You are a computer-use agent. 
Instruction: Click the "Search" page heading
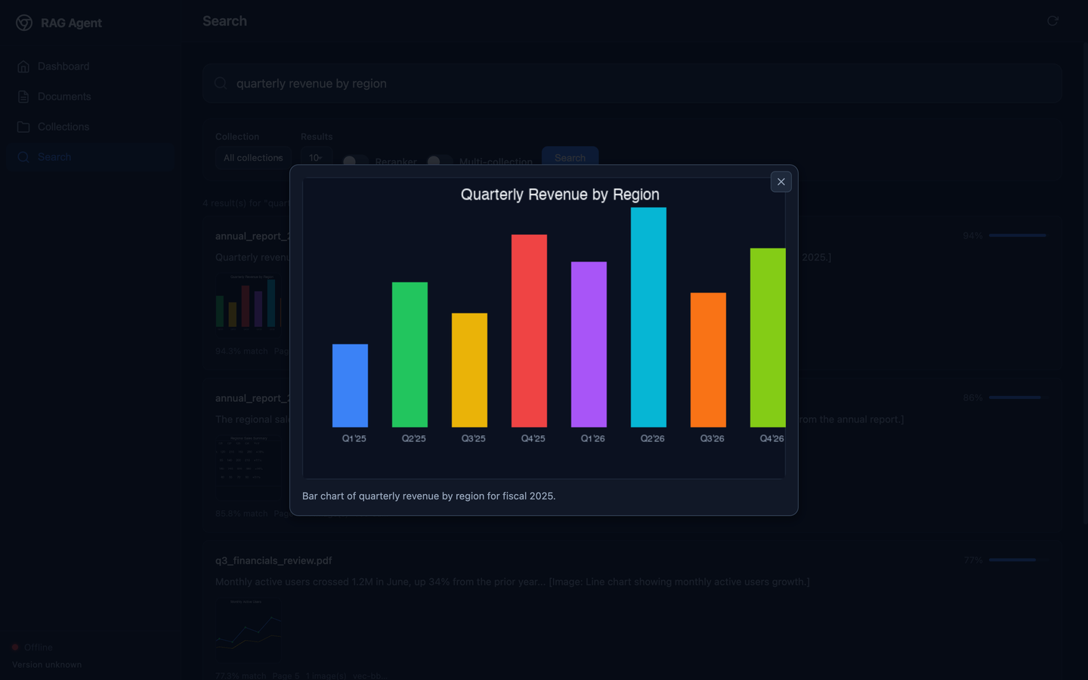tap(224, 21)
